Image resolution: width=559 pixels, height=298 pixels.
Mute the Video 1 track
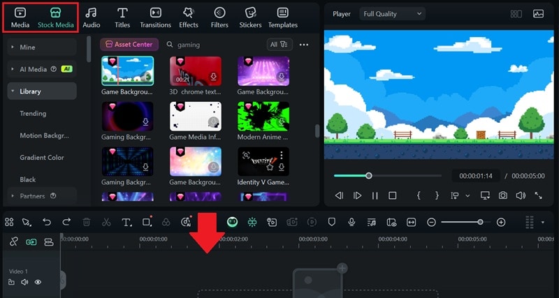(x=24, y=283)
